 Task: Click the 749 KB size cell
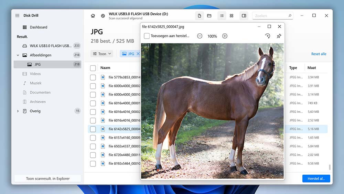pos(312,103)
